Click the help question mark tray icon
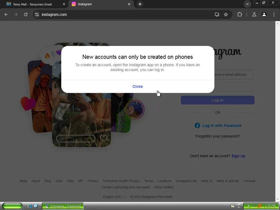Viewport: 280px width, 210px height. tap(233, 206)
